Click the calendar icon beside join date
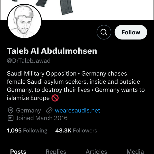Viewport: 154px width, 154px height. pos(11,118)
